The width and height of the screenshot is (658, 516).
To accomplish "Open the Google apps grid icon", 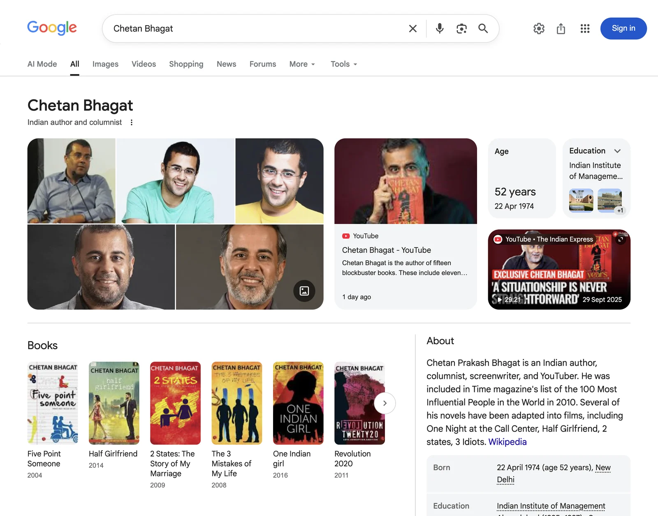I will [585, 28].
